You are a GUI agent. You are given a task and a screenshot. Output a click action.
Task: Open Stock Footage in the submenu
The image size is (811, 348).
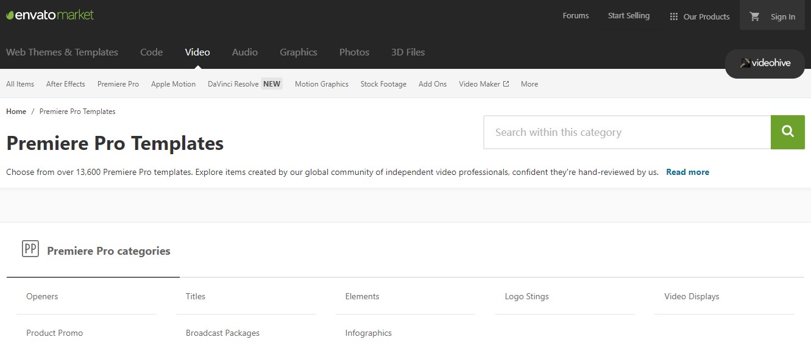pos(383,84)
